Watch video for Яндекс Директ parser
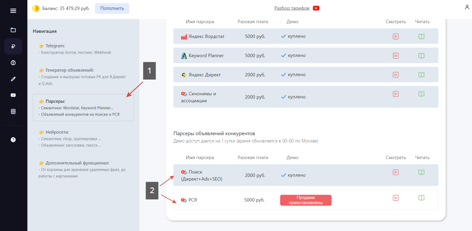Image resolution: width=472 pixels, height=231 pixels. pos(396,75)
